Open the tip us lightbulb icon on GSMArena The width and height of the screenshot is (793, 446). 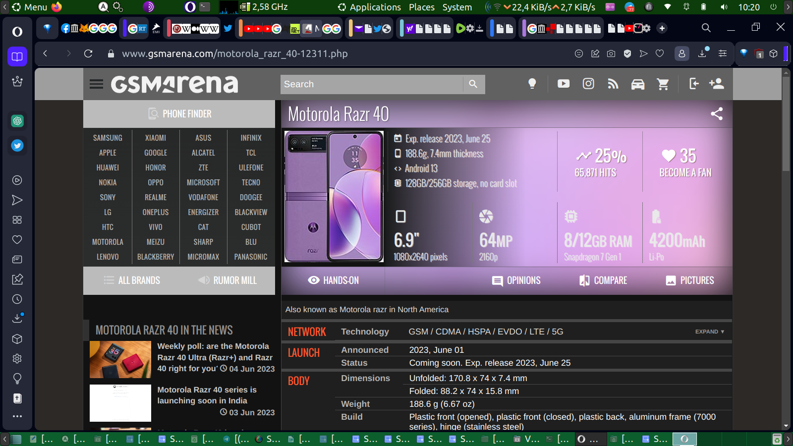point(532,84)
